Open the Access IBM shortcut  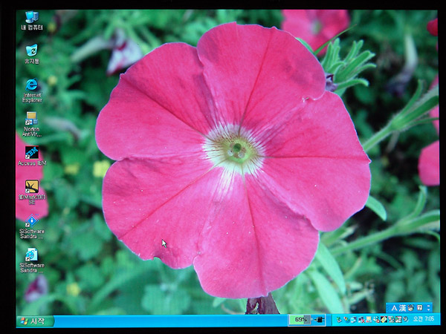coord(32,156)
